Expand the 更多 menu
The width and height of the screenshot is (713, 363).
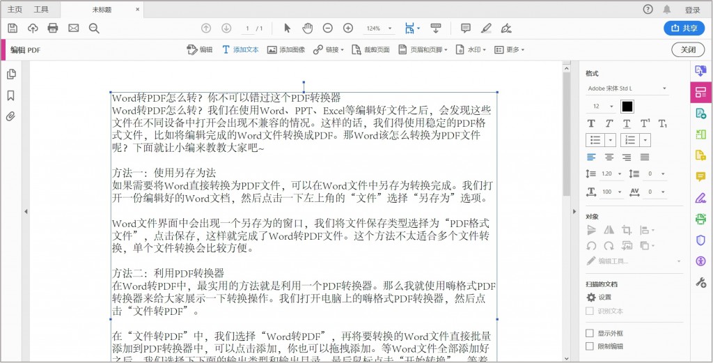[509, 50]
